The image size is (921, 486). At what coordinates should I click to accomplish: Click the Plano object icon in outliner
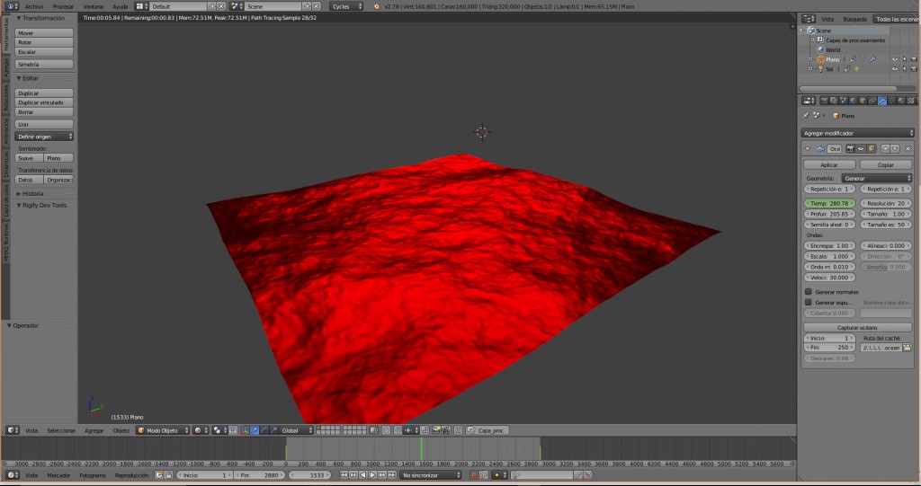[820, 59]
